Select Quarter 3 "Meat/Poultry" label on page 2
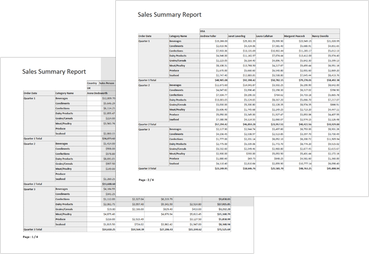Viewport: 369px width, 254px height. [177, 153]
